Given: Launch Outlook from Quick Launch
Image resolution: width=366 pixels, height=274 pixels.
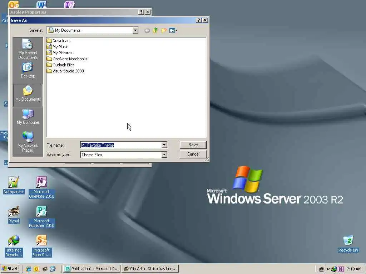Looking at the screenshot, I should click(x=36, y=269).
